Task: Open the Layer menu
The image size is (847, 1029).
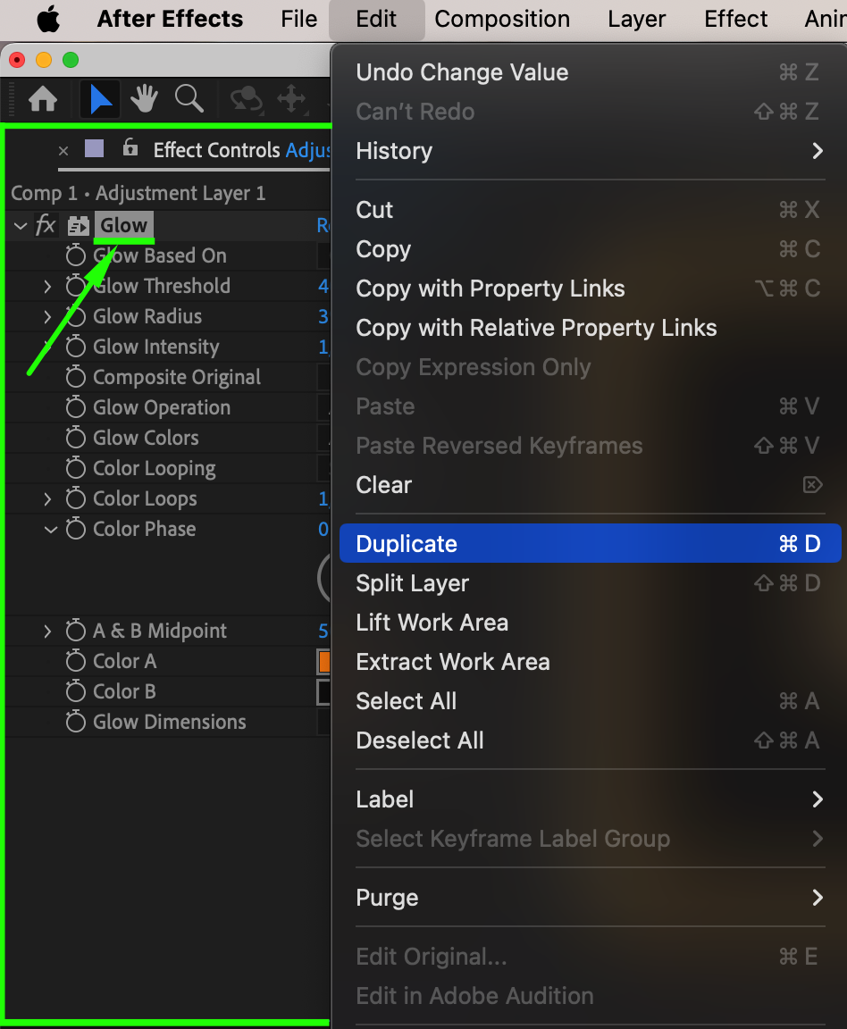Action: [636, 19]
